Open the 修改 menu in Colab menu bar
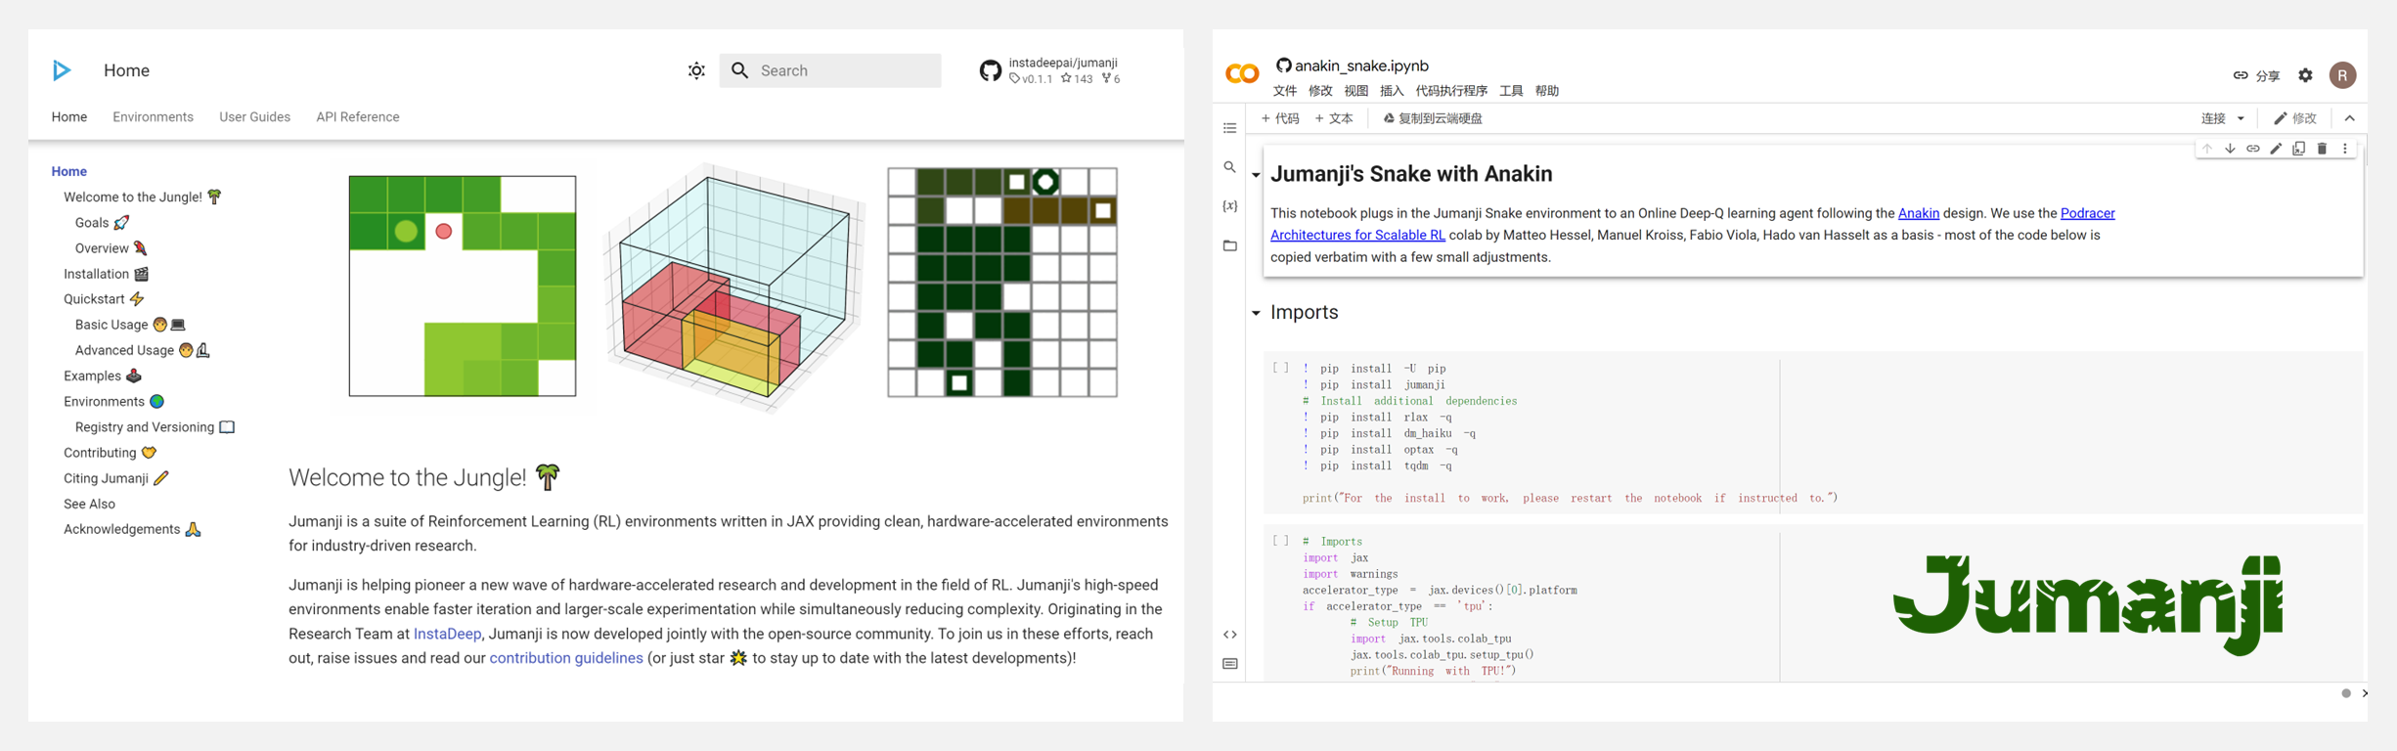The width and height of the screenshot is (2397, 751). [x=1320, y=91]
